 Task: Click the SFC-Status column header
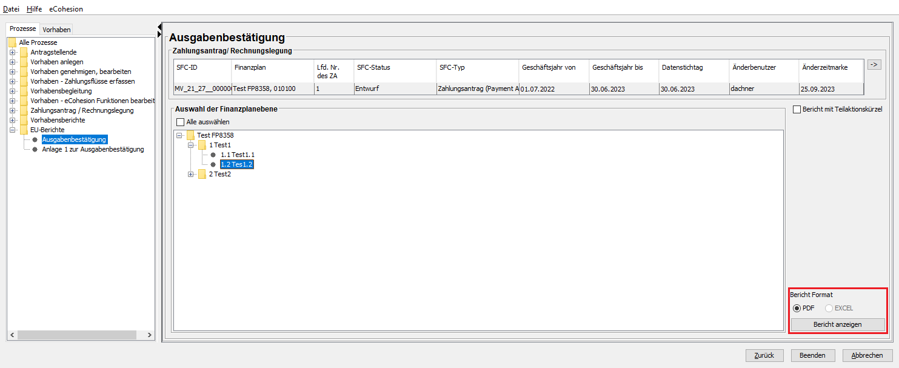tap(395, 71)
